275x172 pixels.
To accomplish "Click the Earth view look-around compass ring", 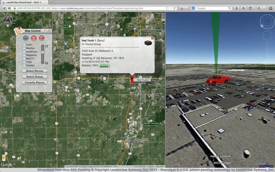I will 267,21.
